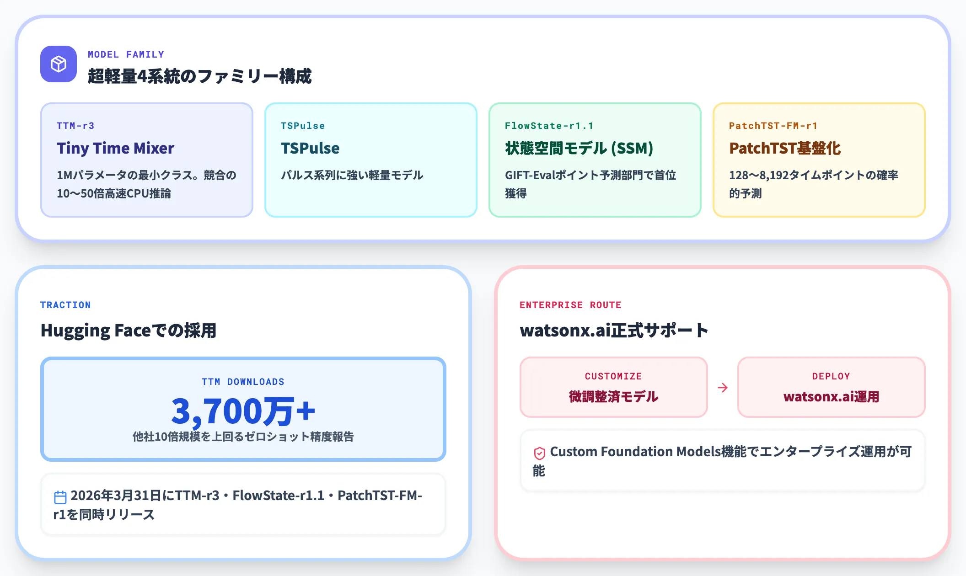Click the 1Mパラメータの最小クラス description

coord(146,184)
